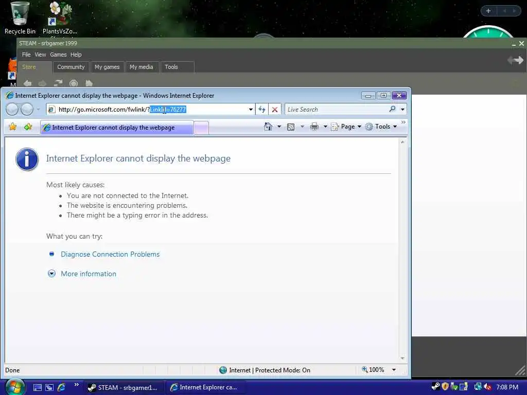Viewport: 527px width, 395px height.
Task: Click Steam window's double-arrow toggle icon
Action: pos(515,60)
